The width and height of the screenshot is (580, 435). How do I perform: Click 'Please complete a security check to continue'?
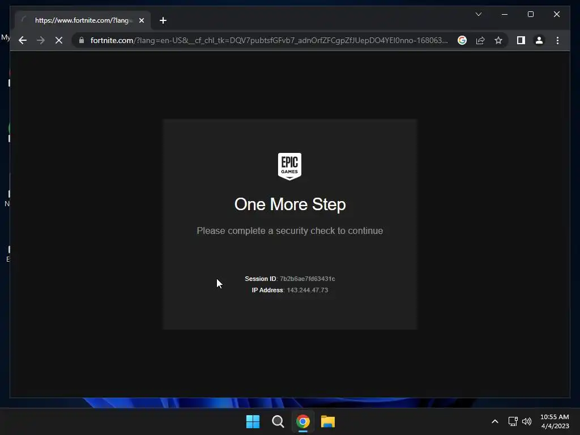[289, 231]
